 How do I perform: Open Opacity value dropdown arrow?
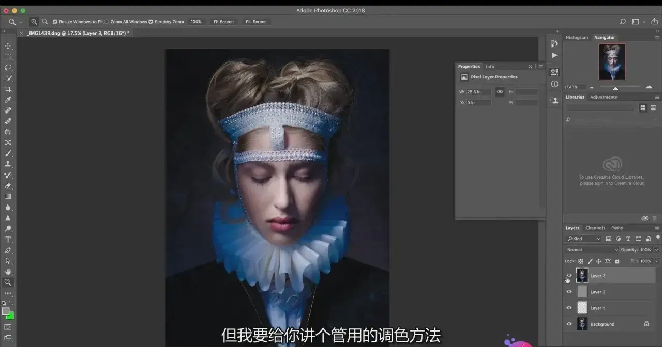pyautogui.click(x=656, y=250)
